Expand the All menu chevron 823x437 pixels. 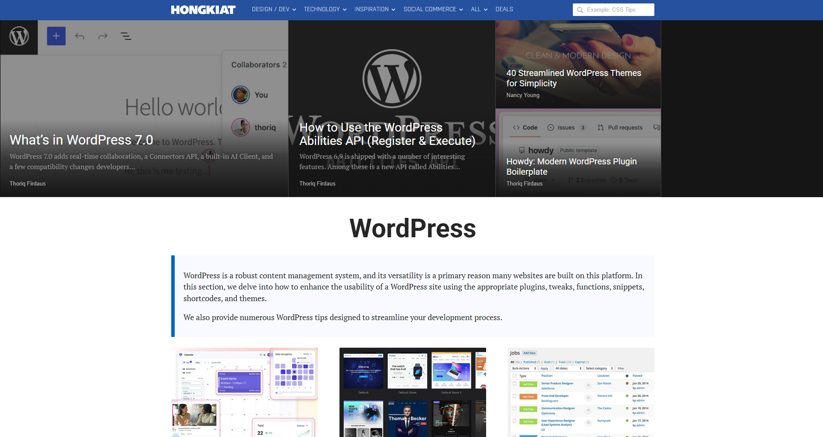tap(486, 9)
